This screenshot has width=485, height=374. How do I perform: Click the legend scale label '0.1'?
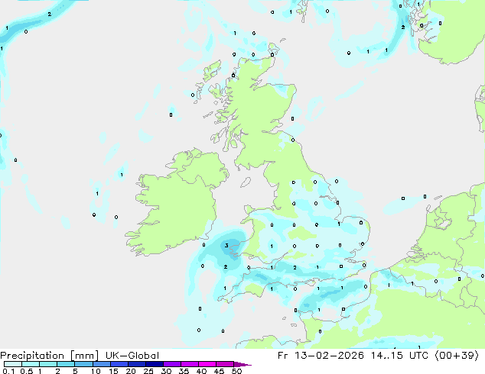tap(8, 371)
